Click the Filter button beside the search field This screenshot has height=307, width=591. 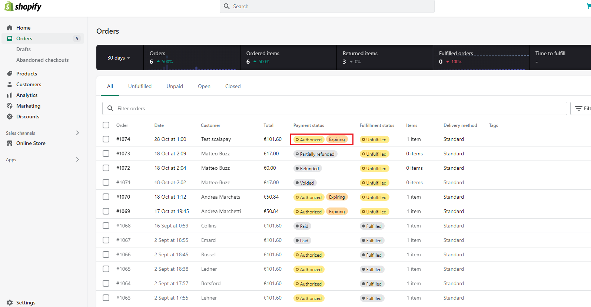coord(581,108)
